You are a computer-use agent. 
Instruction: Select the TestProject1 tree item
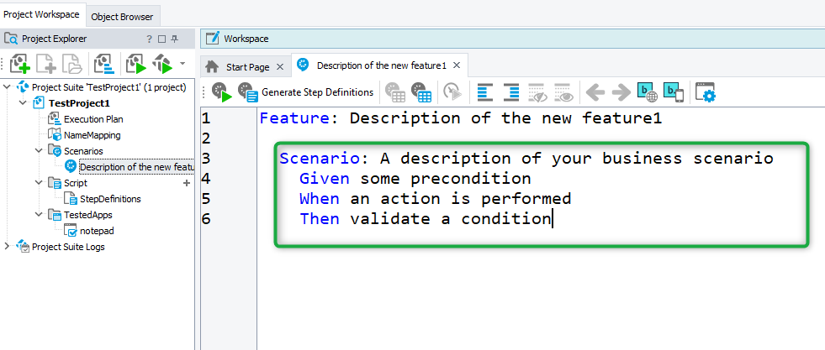tap(79, 103)
